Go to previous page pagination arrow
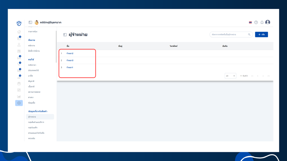Image resolution: width=287 pixels, height=161 pixels. point(258,76)
